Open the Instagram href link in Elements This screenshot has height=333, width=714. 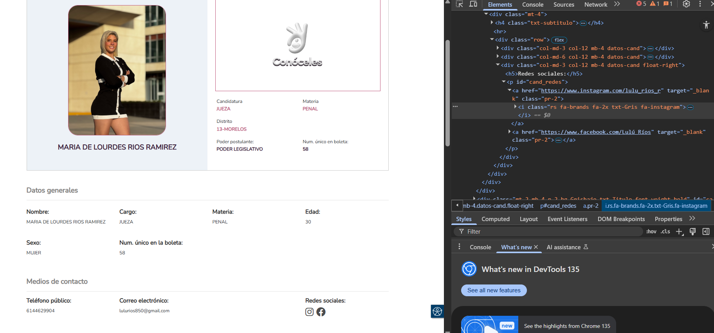(x=601, y=90)
